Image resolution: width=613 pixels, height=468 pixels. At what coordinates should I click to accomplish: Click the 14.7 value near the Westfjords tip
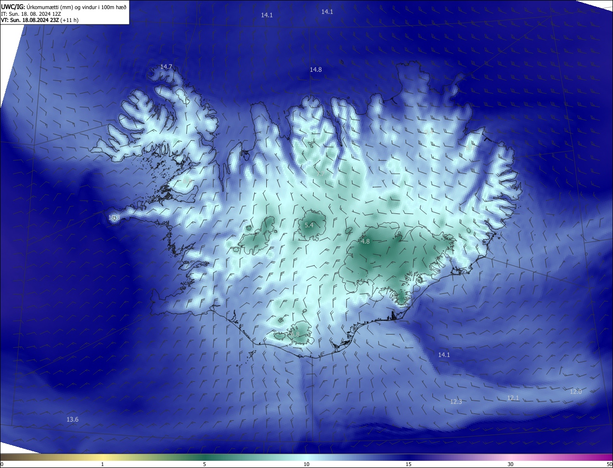point(166,67)
